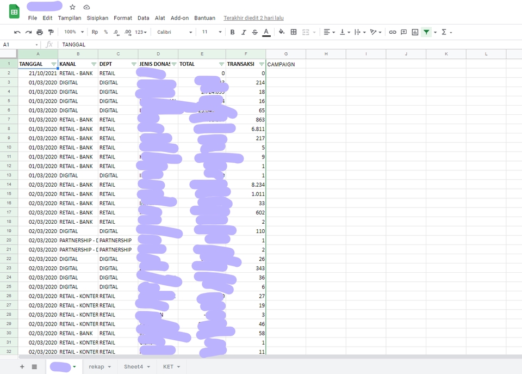This screenshot has width=522, height=374.
Task: Open the Functions sigma menu
Action: pyautogui.click(x=446, y=32)
